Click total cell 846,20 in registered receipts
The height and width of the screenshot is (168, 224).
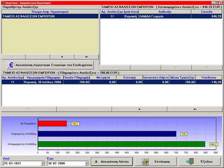point(206,16)
